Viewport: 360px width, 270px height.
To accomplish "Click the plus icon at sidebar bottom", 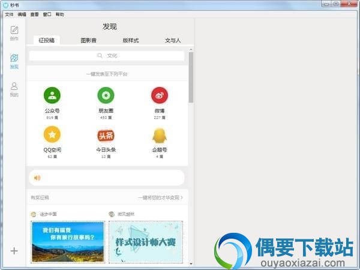I will [14, 251].
